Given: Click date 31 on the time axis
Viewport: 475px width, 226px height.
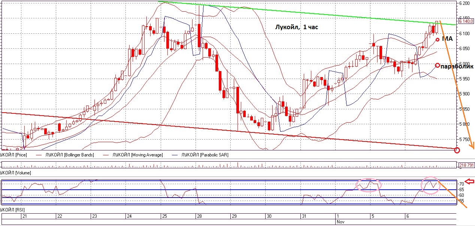Looking at the screenshot, I should pos(303,216).
